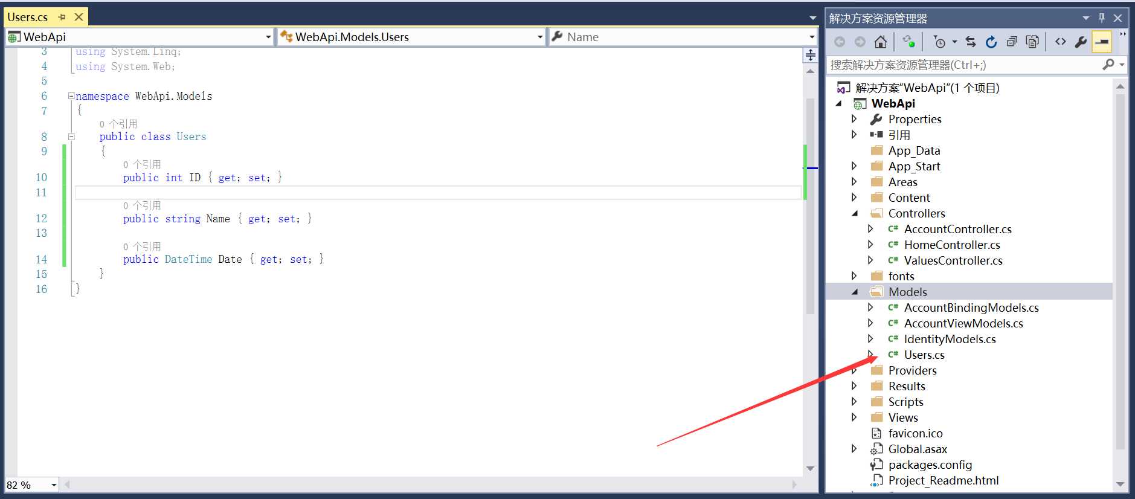This screenshot has width=1135, height=499.
Task: Click Sync with Active Document arrows icon
Action: [971, 42]
